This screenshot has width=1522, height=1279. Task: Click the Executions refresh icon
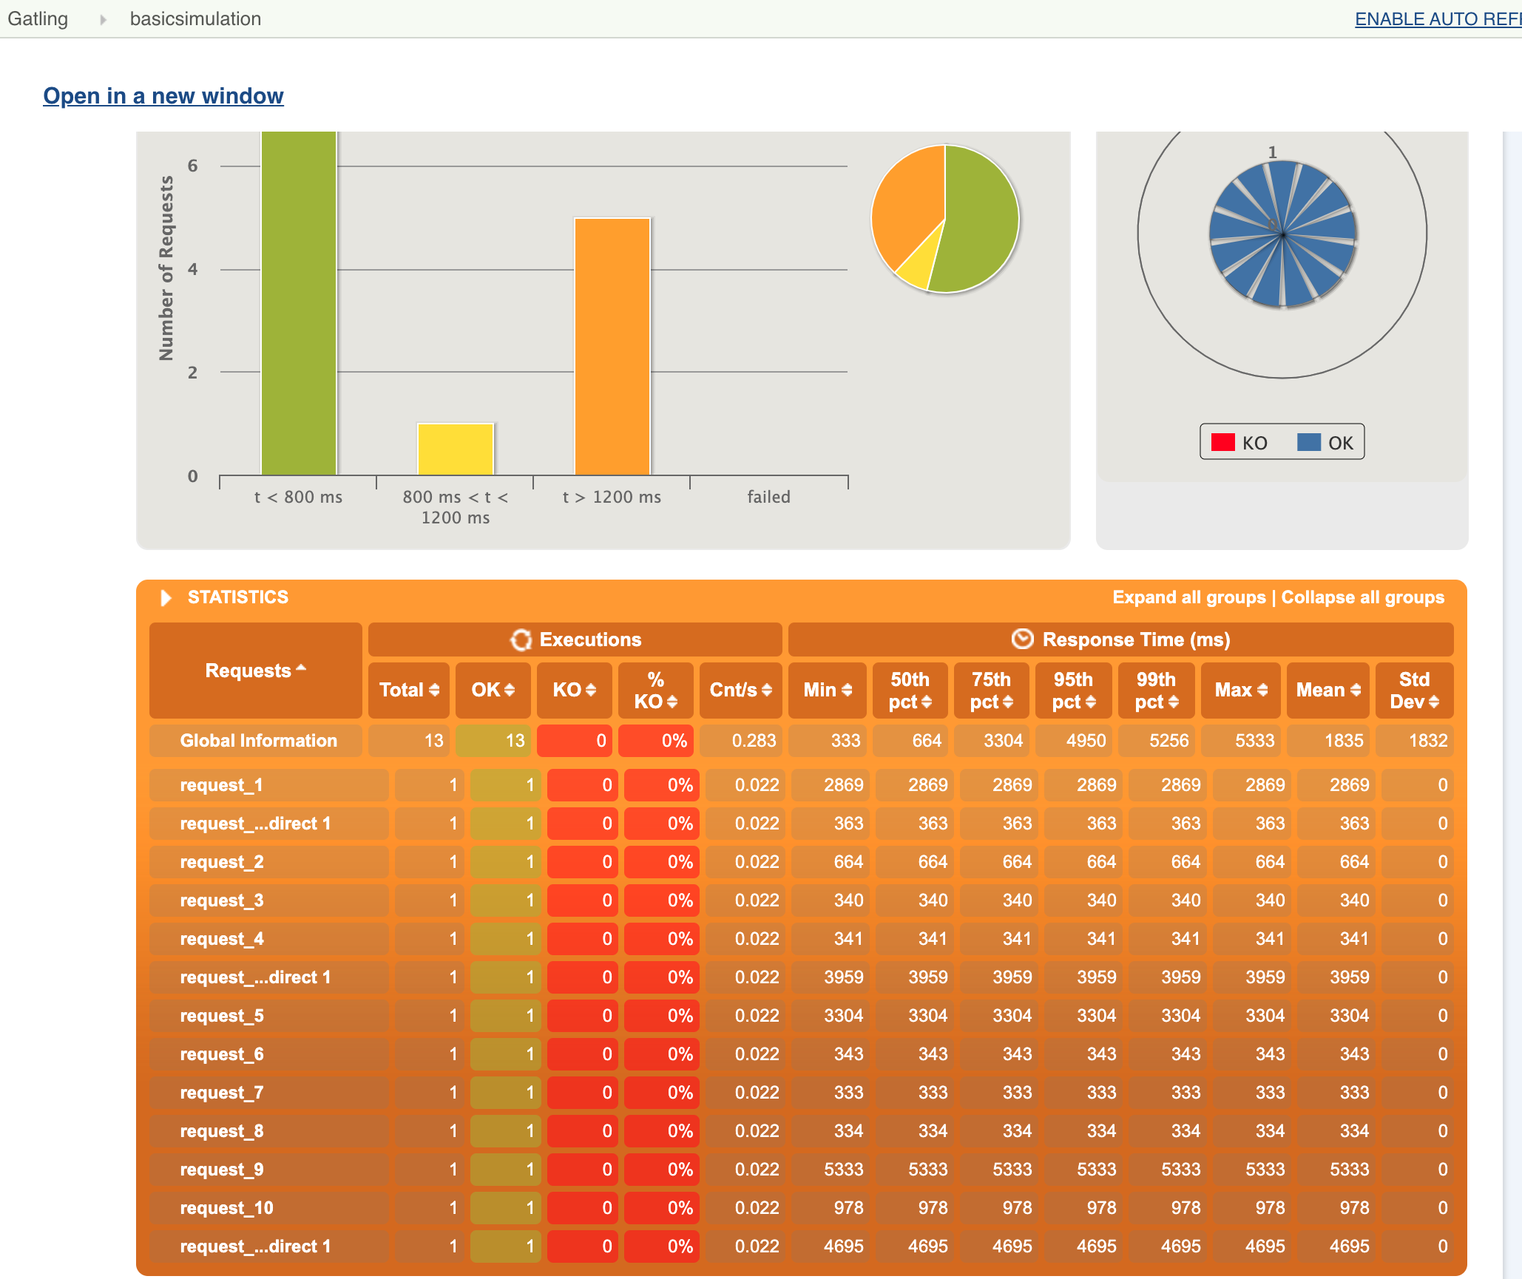[521, 639]
